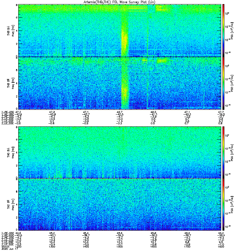Click the THB X_RE_GSE value '47.7'

[221, 112]
